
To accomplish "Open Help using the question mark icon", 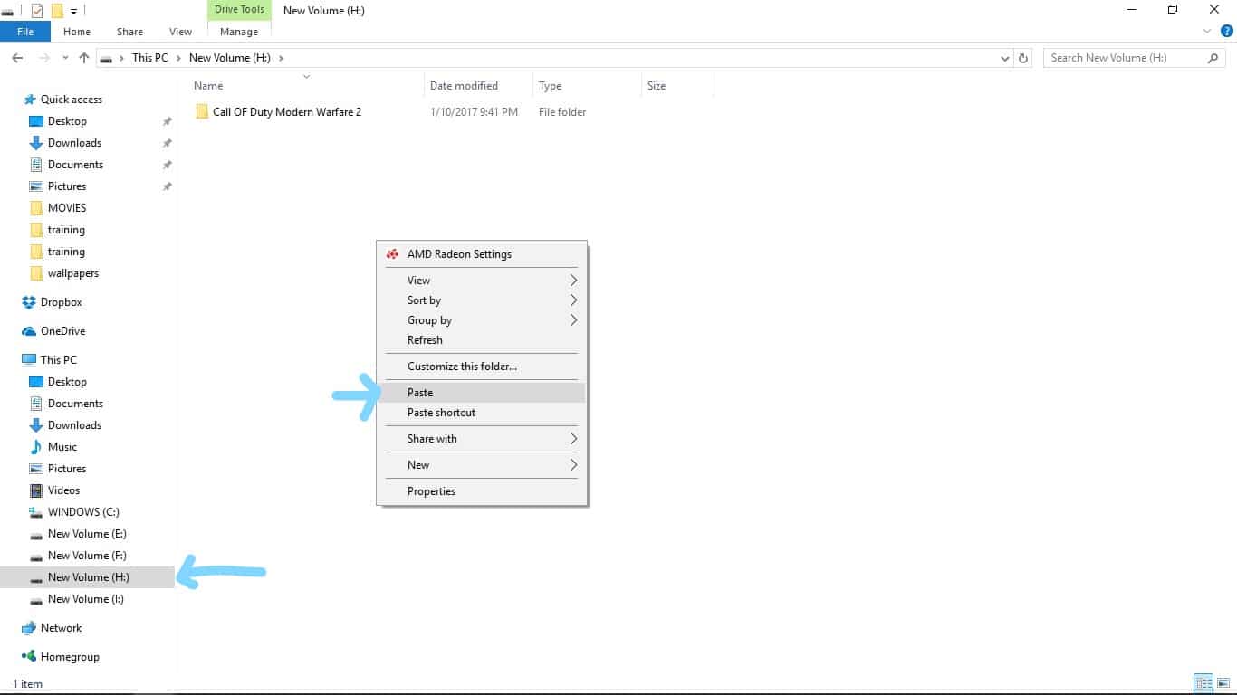I will (1227, 31).
